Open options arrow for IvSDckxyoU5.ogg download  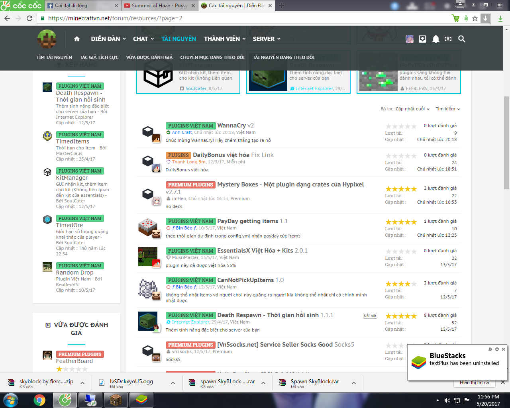pos(173,383)
